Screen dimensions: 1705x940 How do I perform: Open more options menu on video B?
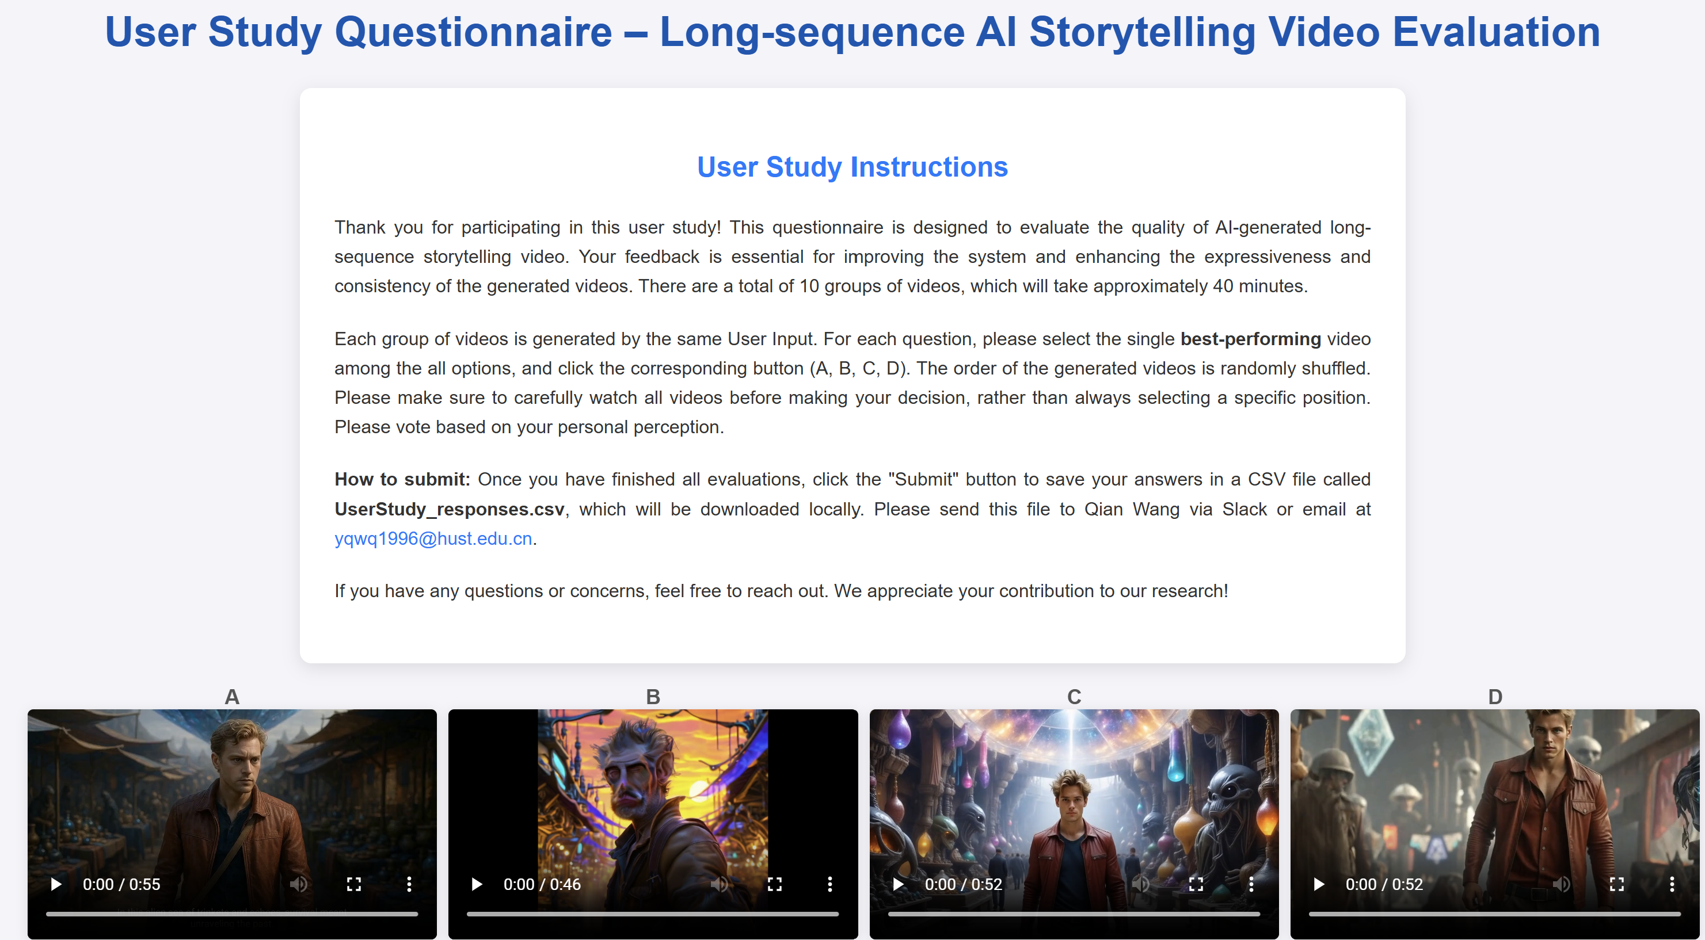coord(830,884)
